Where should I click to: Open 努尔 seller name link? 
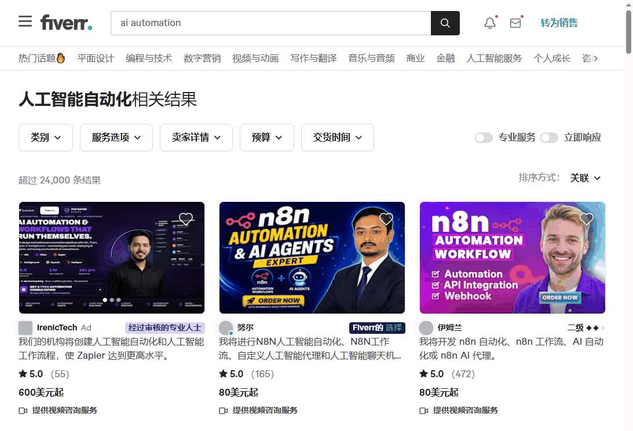pos(246,328)
